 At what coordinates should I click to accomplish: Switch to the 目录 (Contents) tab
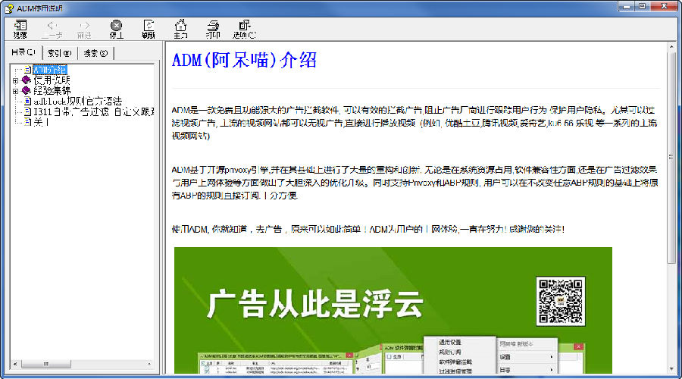click(23, 52)
